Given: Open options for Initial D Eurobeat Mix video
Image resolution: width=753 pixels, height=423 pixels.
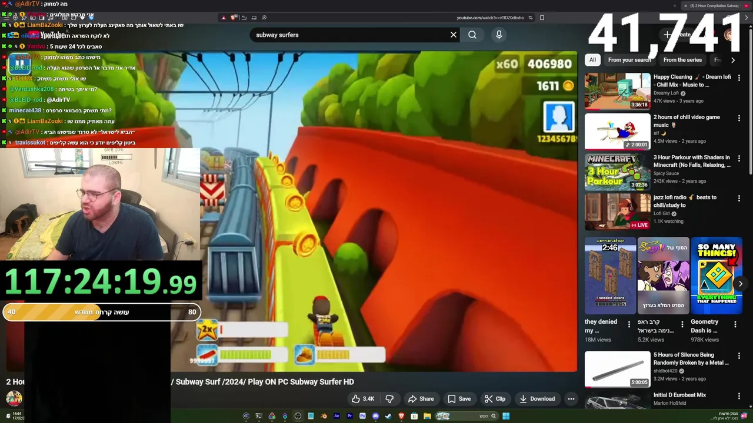Looking at the screenshot, I should [x=739, y=396].
